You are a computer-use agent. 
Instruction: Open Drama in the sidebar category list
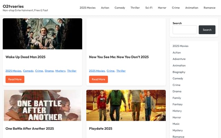point(177,91)
